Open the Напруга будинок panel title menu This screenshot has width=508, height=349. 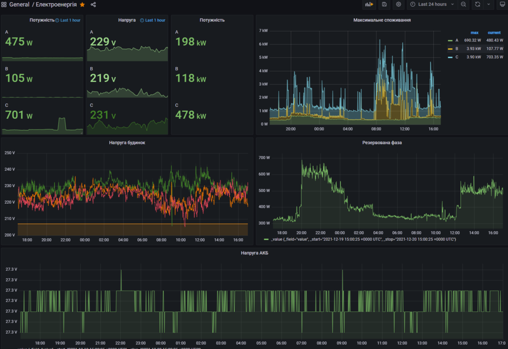[127, 143]
